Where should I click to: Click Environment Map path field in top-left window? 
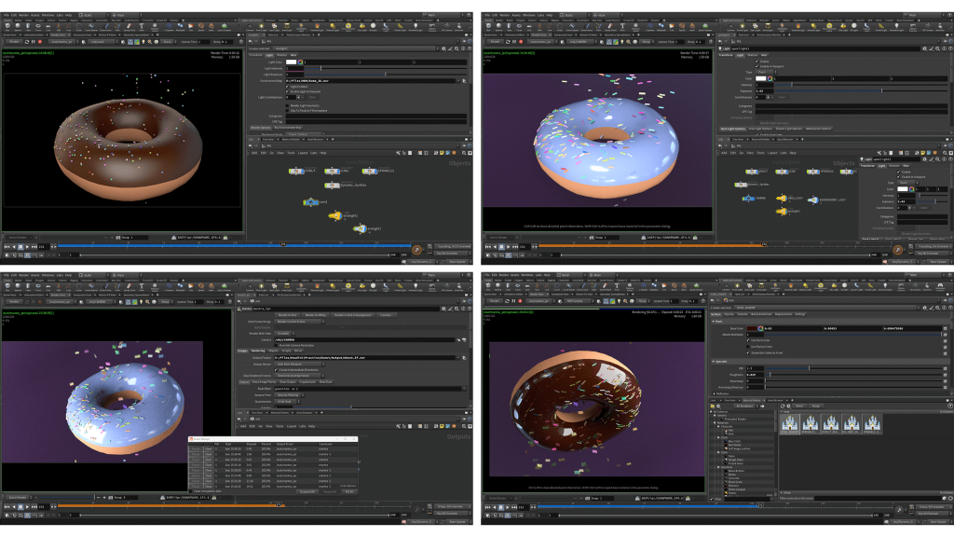pos(373,80)
